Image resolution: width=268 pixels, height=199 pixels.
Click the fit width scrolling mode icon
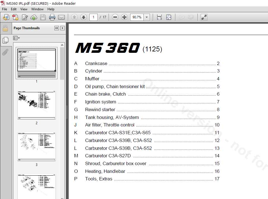159,17
